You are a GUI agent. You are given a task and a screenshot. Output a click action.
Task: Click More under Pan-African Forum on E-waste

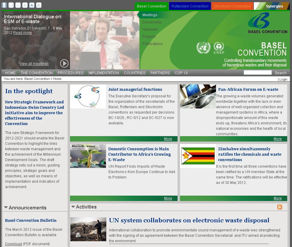278,139
